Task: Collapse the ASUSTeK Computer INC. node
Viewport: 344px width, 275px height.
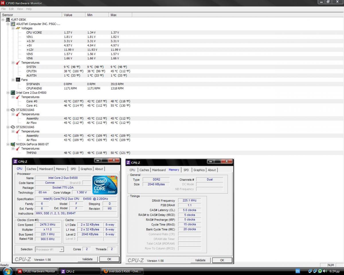Action: coord(8,24)
